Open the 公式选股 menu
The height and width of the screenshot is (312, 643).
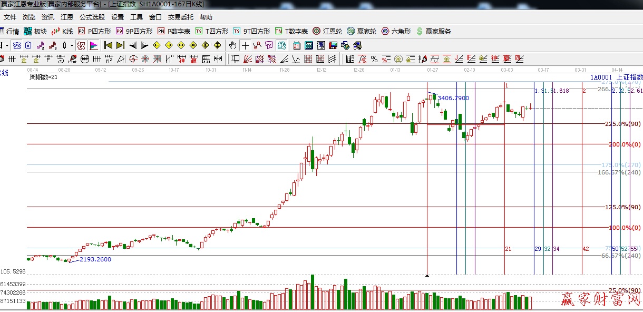tap(92, 17)
